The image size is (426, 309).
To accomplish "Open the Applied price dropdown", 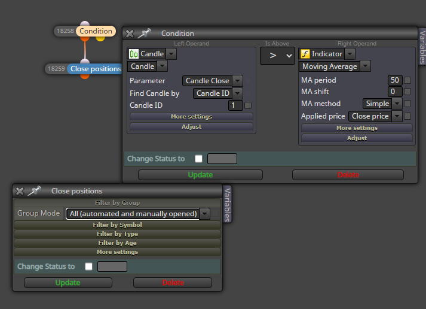I will coord(397,116).
